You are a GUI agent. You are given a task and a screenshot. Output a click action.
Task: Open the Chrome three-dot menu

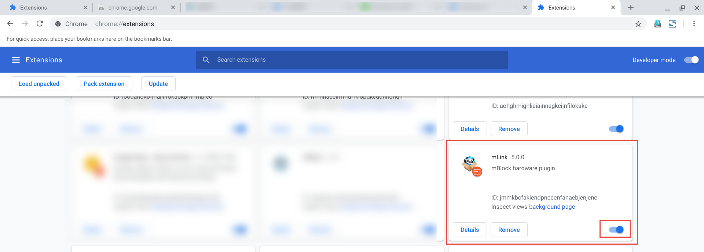(694, 24)
